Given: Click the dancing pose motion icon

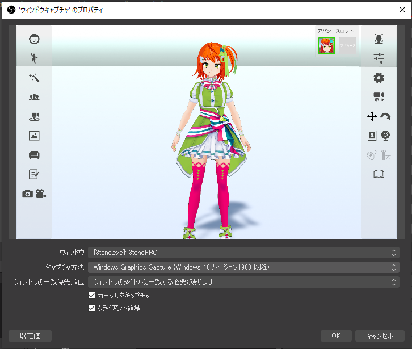Looking at the screenshot, I should tap(34, 58).
